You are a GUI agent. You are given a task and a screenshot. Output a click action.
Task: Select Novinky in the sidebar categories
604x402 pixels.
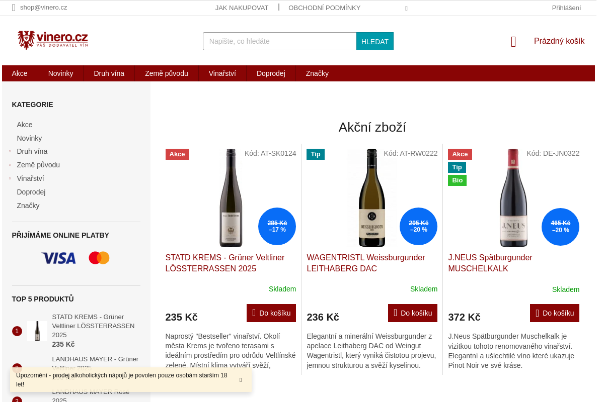tap(29, 138)
